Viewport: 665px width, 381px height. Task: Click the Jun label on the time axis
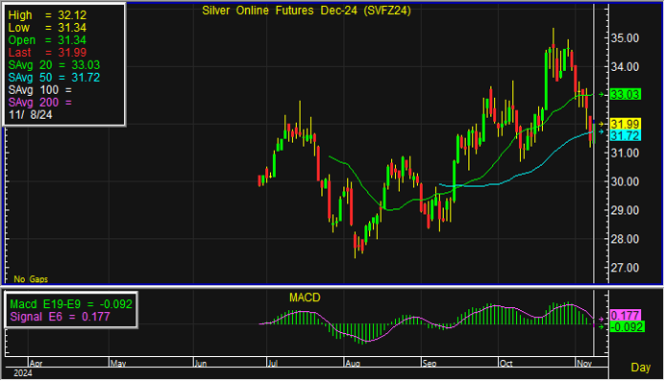[x=200, y=363]
